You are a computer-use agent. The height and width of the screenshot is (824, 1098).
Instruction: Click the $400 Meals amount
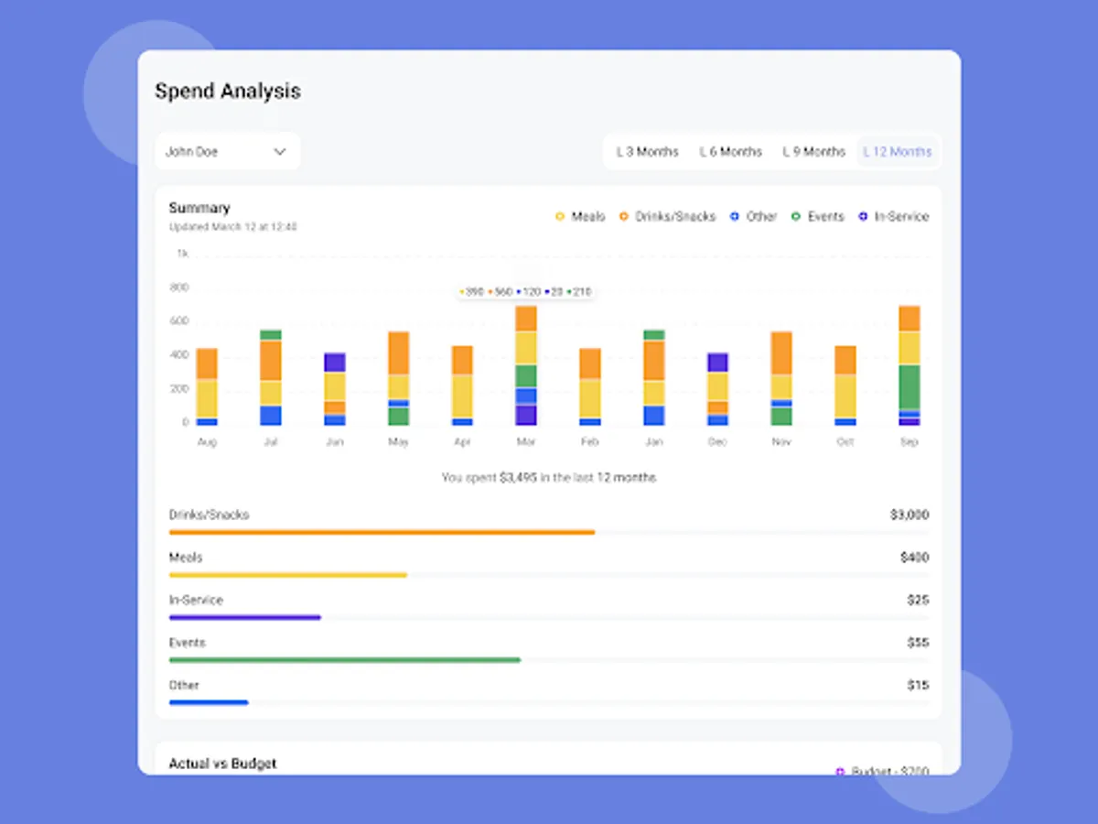coord(914,557)
